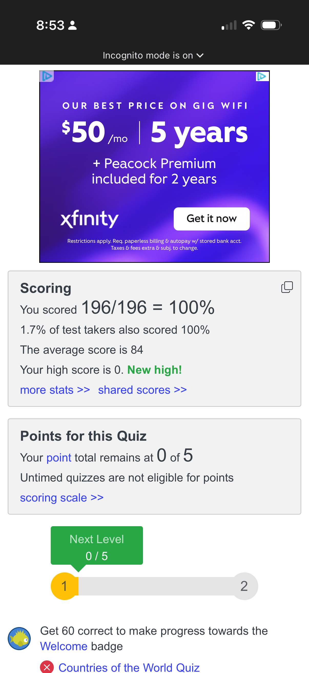Screen dimensions: 309x673
Task: Open the Welcome badge link
Action: pos(64,646)
